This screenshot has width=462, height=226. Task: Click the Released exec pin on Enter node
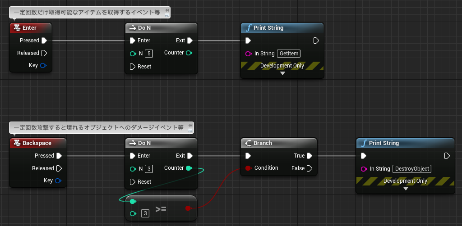[44, 53]
